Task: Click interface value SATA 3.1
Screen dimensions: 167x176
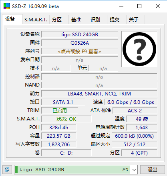Action: coord(63,102)
